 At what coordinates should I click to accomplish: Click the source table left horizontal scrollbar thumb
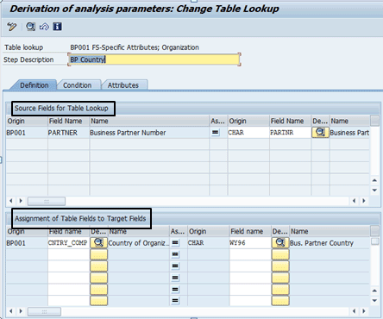47,201
